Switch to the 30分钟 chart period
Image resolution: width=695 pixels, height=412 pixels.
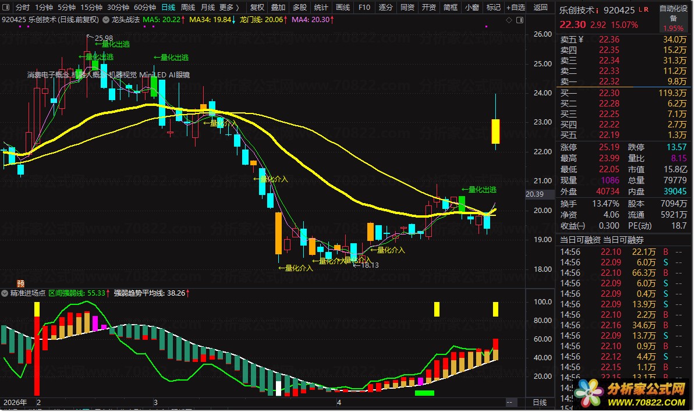(x=118, y=7)
